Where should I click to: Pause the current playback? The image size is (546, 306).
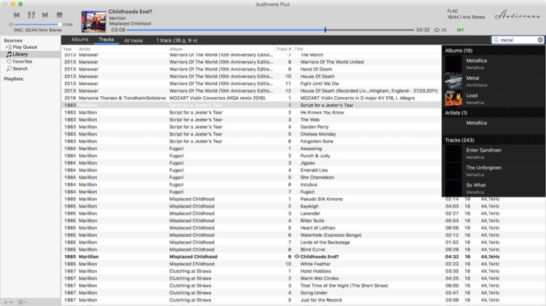coord(31,15)
